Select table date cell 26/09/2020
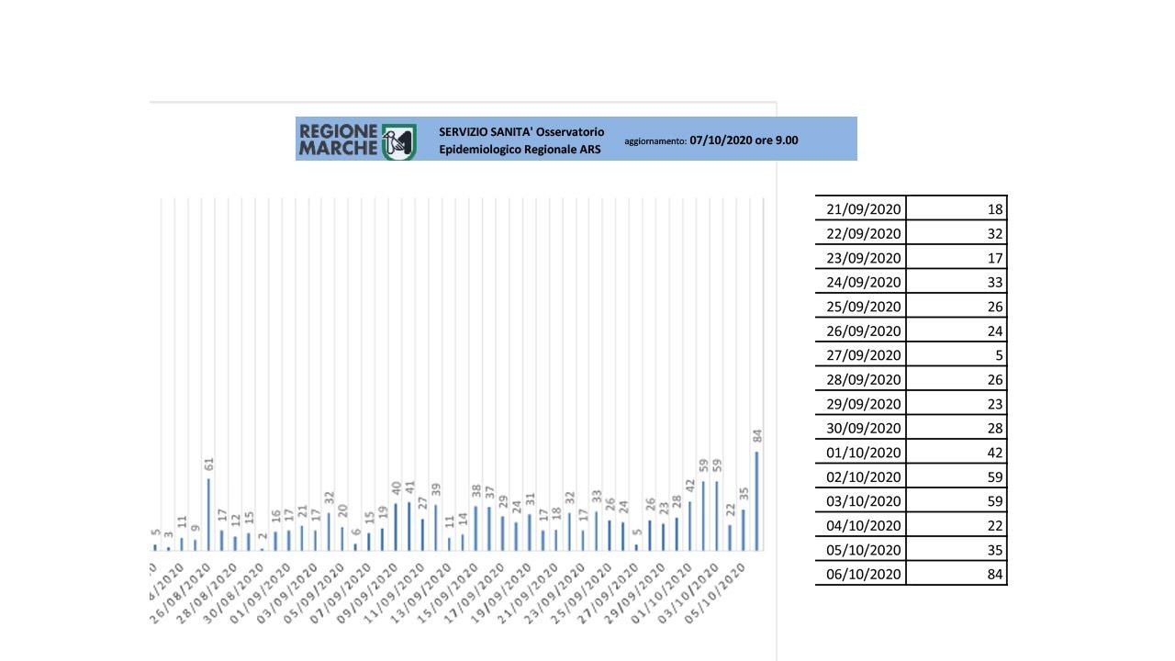 click(x=861, y=330)
